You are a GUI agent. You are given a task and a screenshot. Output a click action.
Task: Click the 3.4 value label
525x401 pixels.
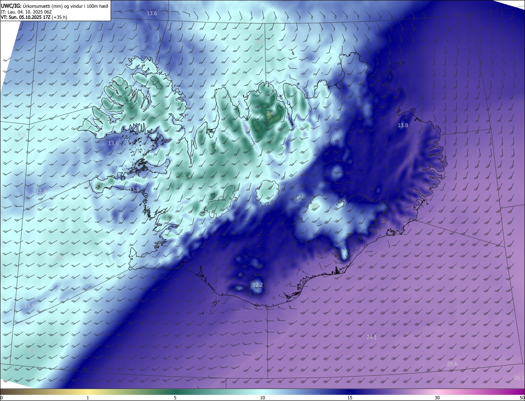click(x=269, y=114)
